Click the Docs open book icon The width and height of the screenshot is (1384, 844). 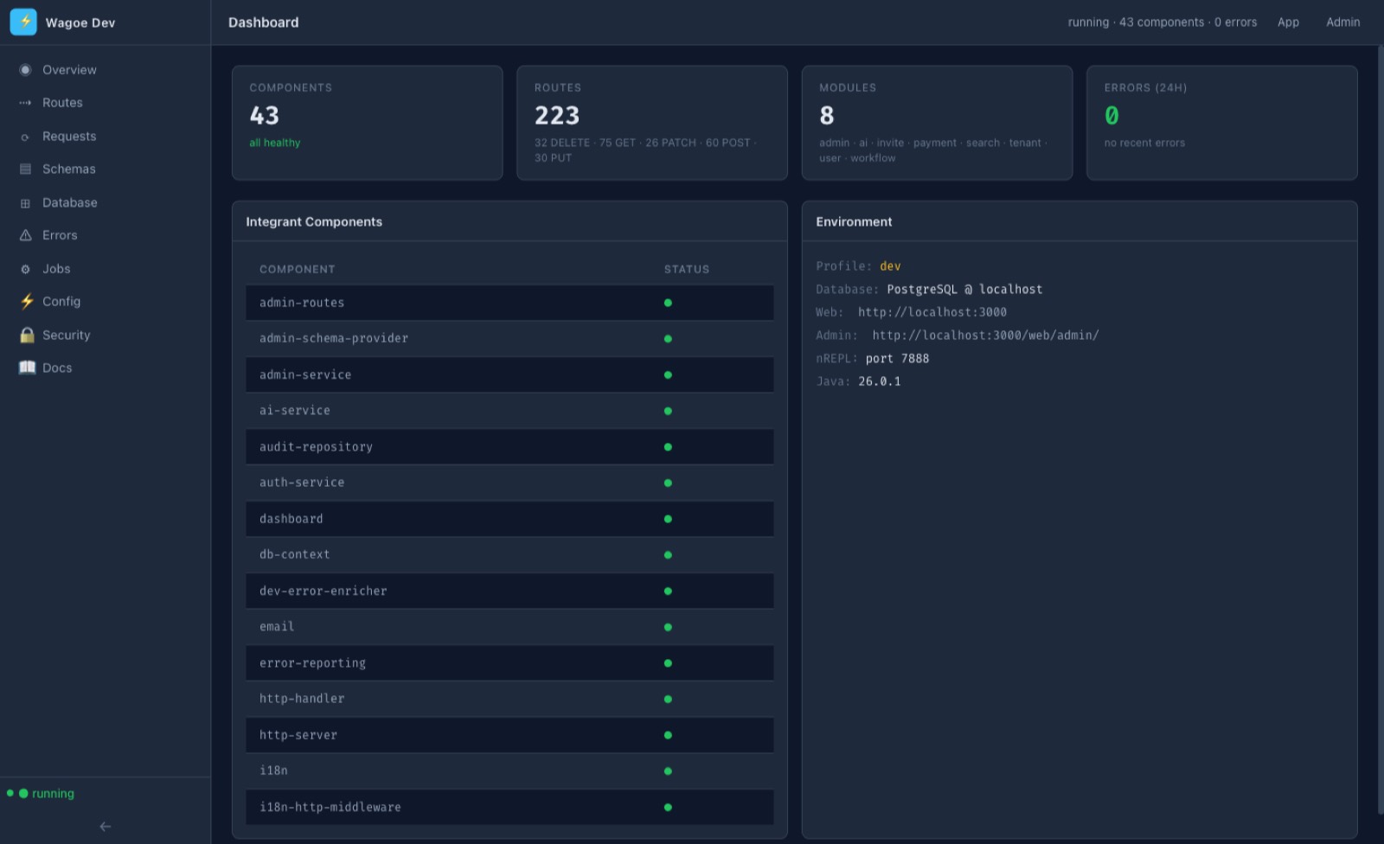tap(28, 368)
